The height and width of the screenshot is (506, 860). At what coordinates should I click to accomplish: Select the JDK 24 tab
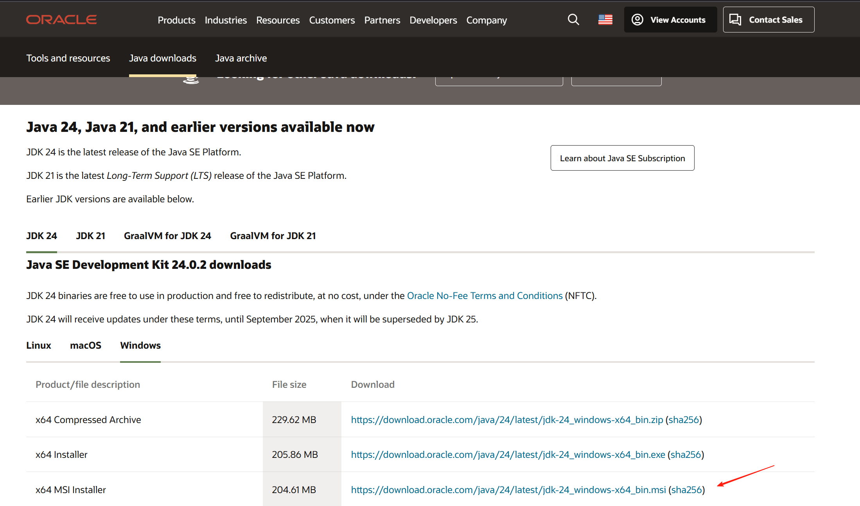point(41,236)
